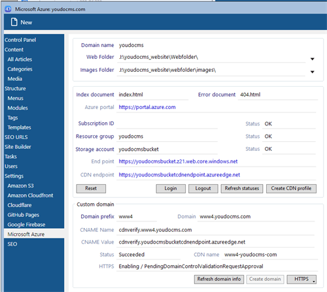Open Control Panel in sidebar
Image resolution: width=327 pixels, height=292 pixels.
tap(20, 40)
